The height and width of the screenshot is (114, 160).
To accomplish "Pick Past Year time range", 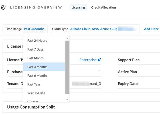I will pyautogui.click(x=44, y=84).
